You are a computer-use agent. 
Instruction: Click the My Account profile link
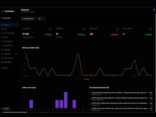coord(7,109)
